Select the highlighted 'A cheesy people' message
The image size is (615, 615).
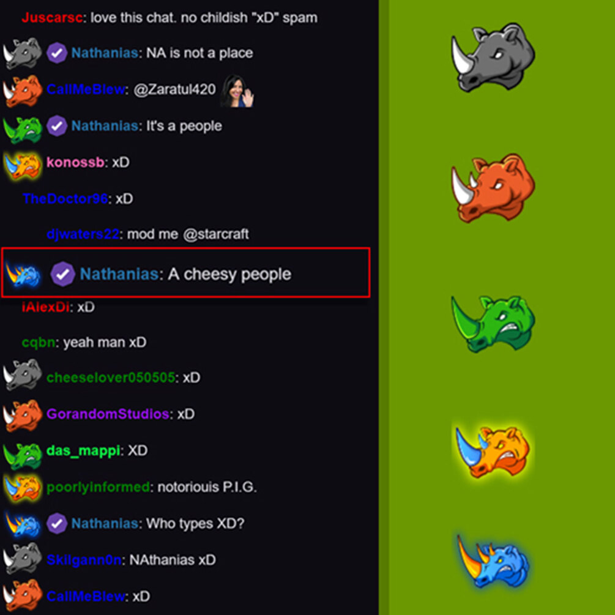(x=185, y=272)
